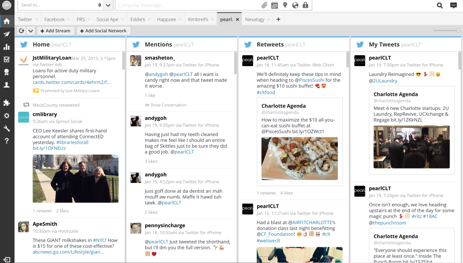
Task: Click the Hootsuite owl profile avatar
Action: point(7,5)
